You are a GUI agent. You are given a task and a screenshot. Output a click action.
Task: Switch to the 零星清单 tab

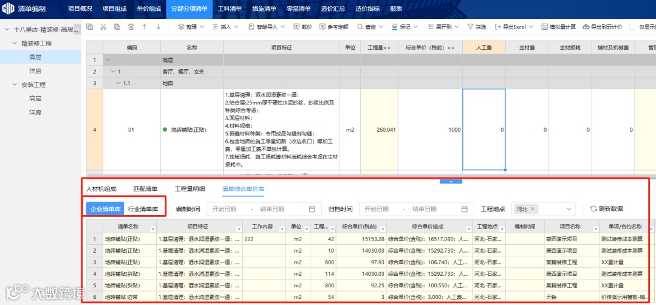click(x=298, y=9)
